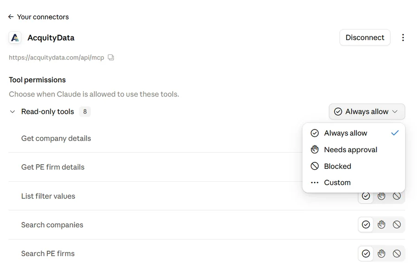Choose Blocked from the permission menu
Viewport: 417px width, 264px height.
pos(354,166)
